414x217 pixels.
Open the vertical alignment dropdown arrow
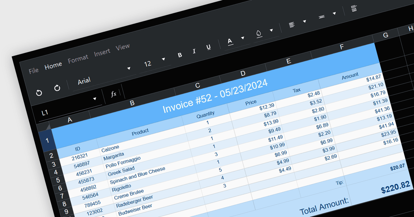click(x=334, y=13)
